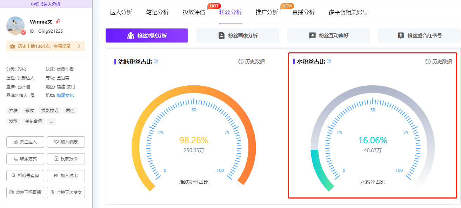Click the female gender icon beside Winnie文

(x=58, y=22)
